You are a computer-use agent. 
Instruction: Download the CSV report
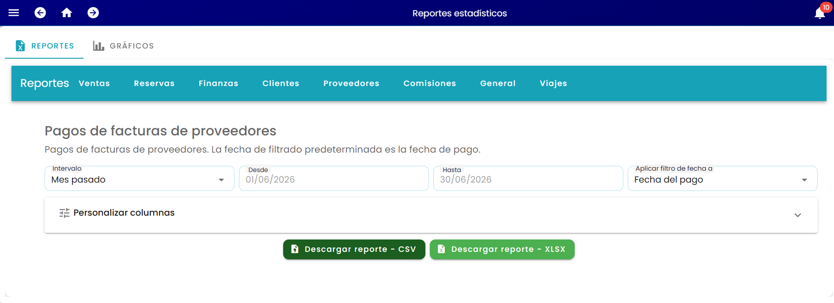354,250
